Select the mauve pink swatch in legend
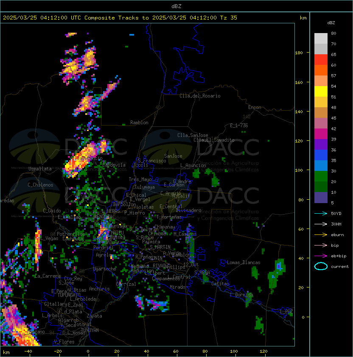 coord(321,123)
